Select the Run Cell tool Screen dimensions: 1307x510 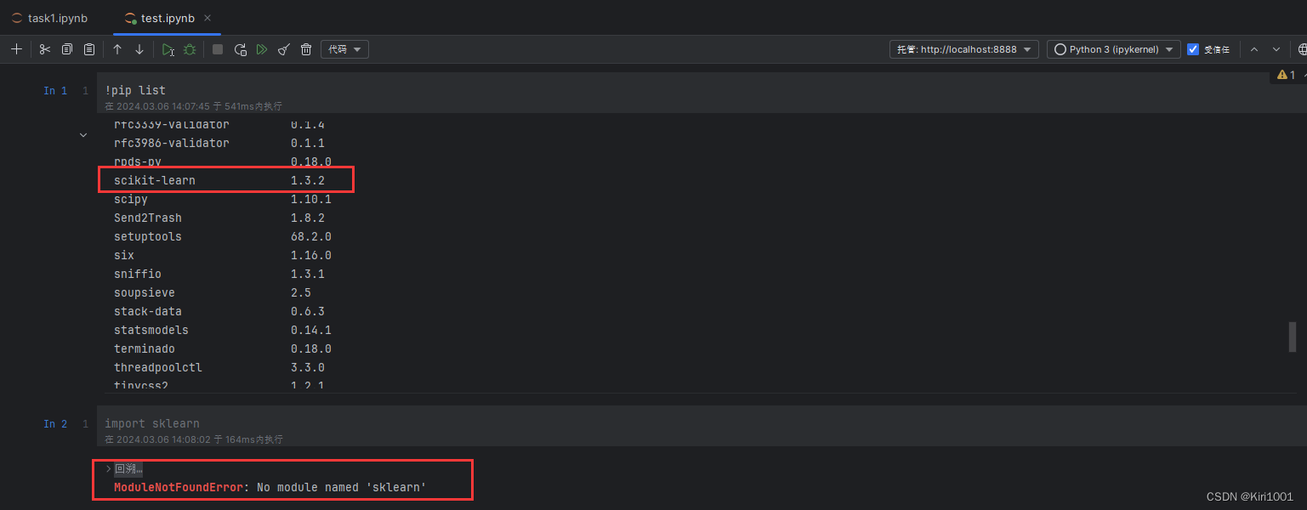coord(167,48)
